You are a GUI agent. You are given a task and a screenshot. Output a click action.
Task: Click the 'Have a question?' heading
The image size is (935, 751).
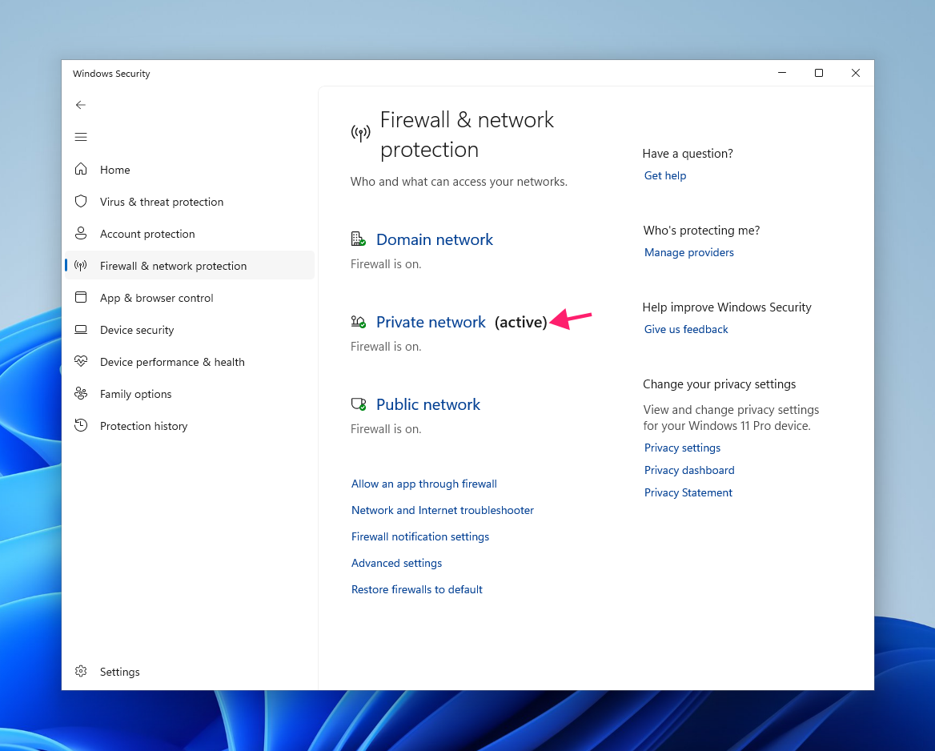click(687, 153)
